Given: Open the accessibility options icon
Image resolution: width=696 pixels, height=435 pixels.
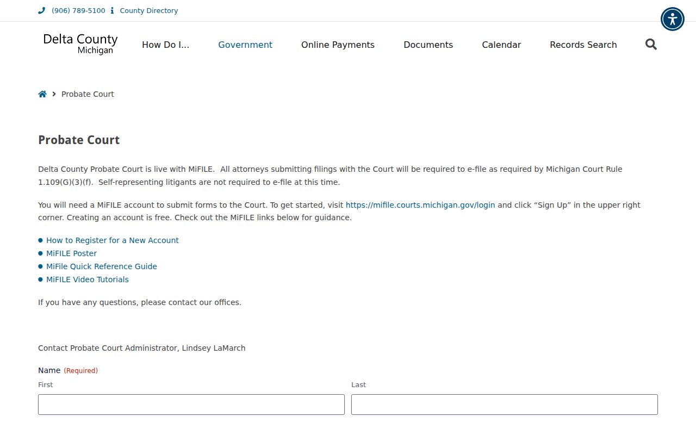Looking at the screenshot, I should 673,19.
